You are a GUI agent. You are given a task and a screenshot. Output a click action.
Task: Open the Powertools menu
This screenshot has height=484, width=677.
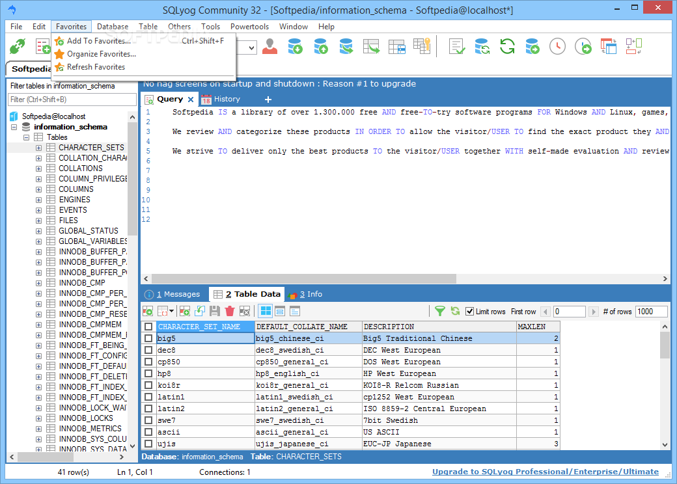[x=249, y=27]
